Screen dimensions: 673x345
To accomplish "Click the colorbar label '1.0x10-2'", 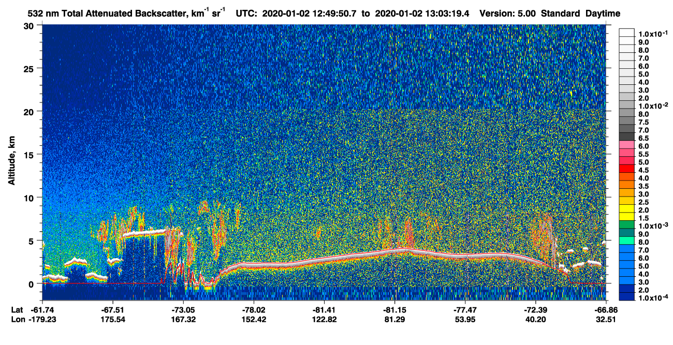I will 652,106.
